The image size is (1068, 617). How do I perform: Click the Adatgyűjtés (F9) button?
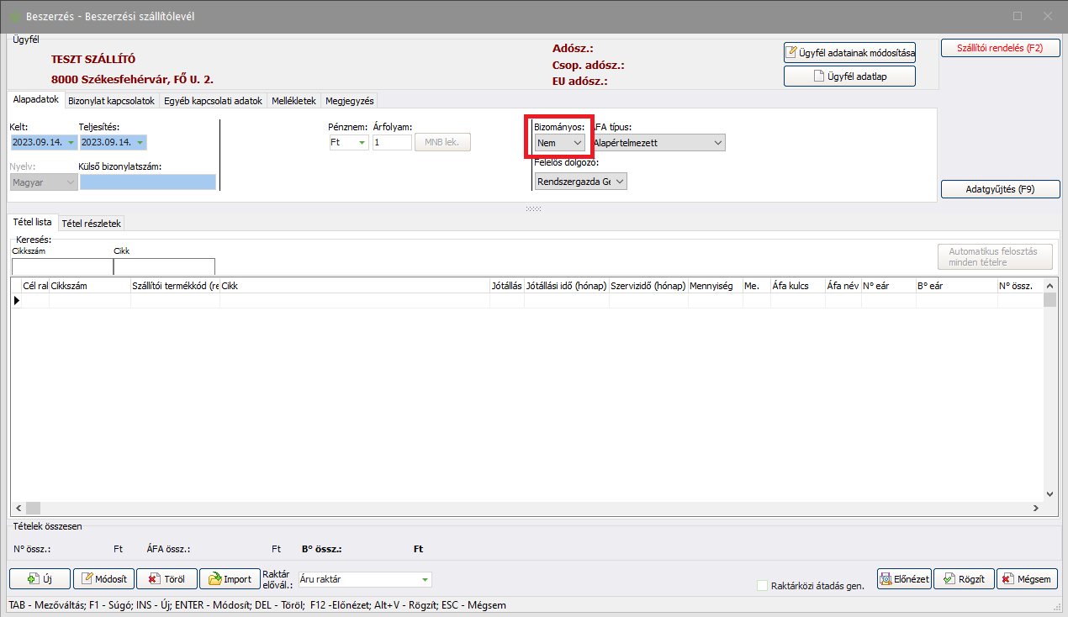[x=999, y=189]
